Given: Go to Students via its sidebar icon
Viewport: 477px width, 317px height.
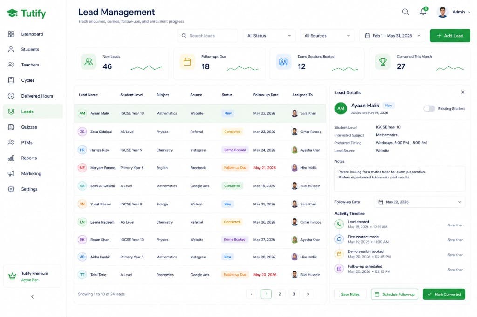Looking at the screenshot, I should 11,49.
